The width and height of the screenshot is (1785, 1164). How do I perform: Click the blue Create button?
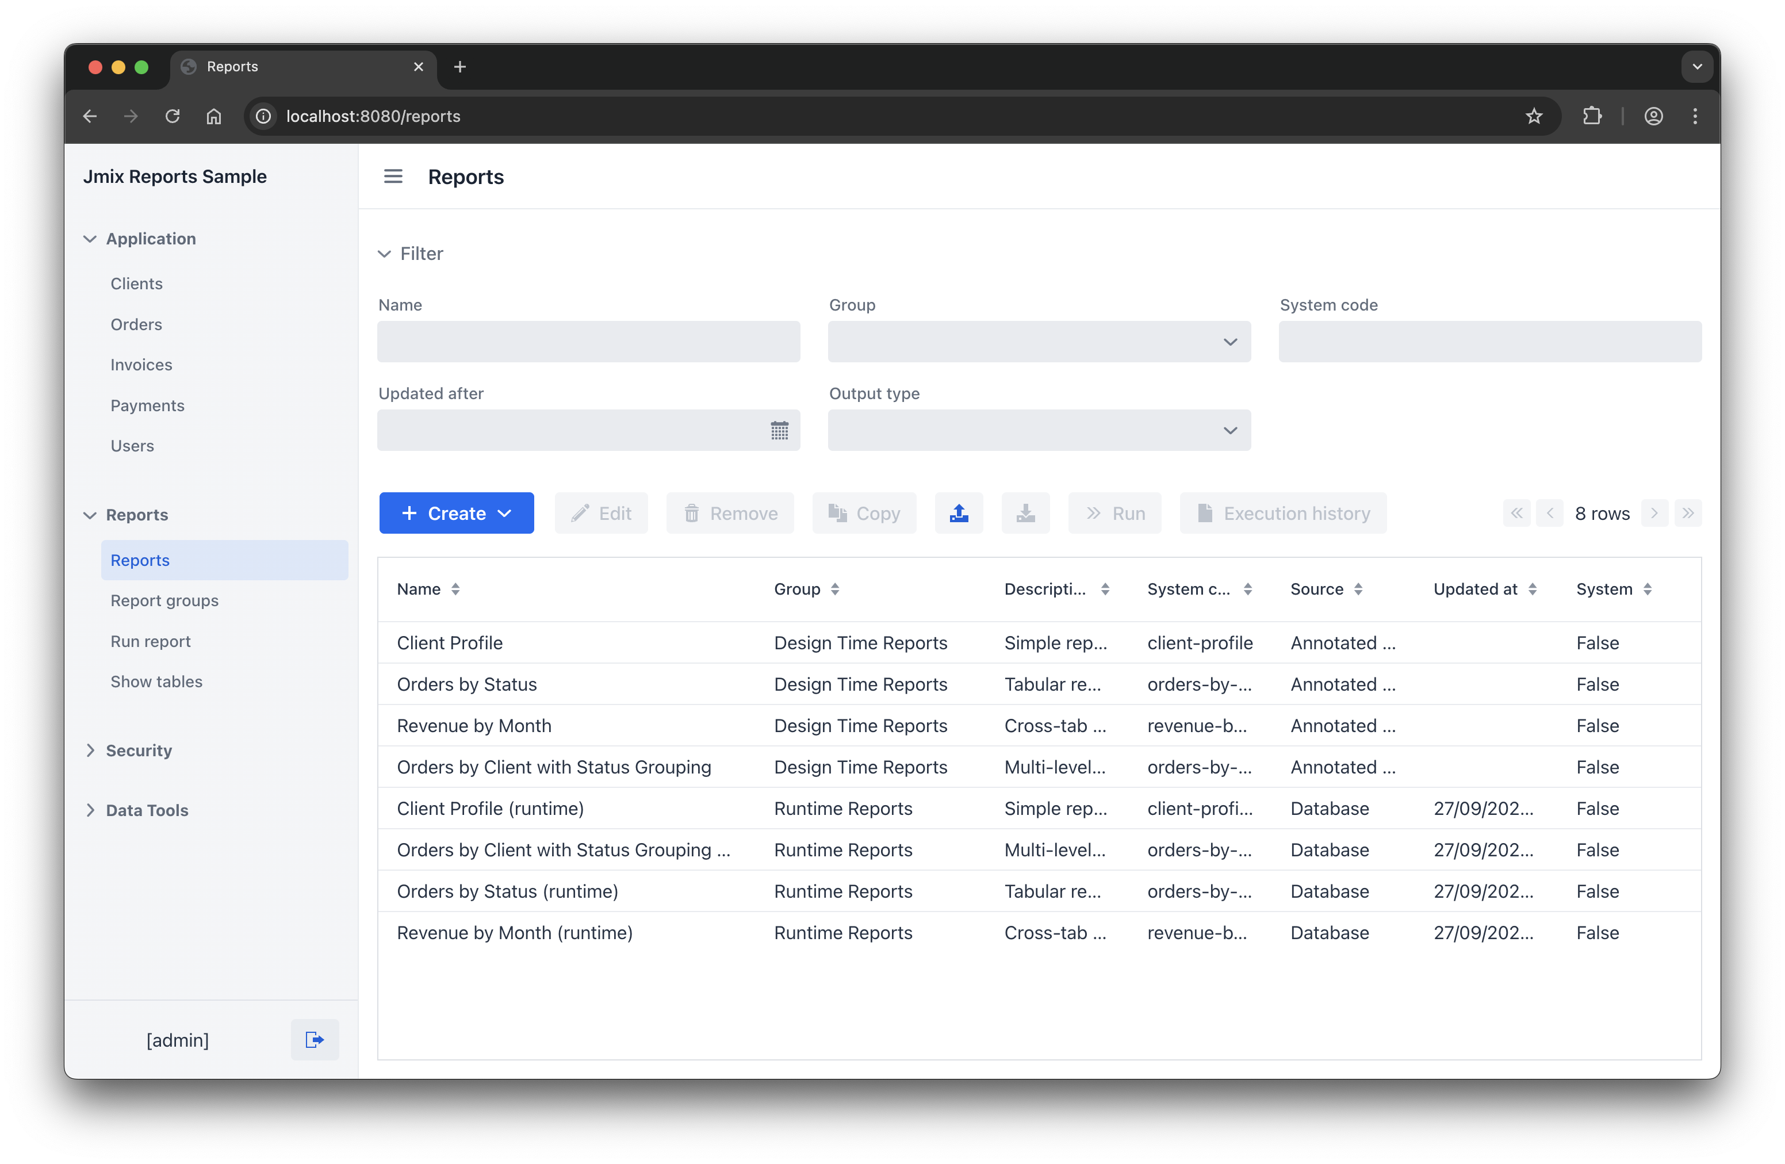click(456, 513)
